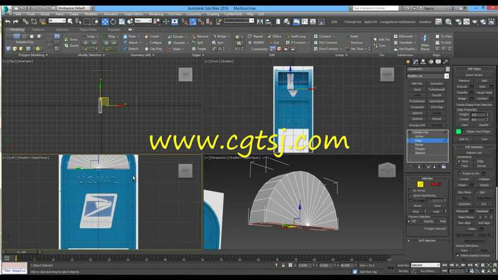Toggle the Preserve UVs checkbox

[x=459, y=174]
